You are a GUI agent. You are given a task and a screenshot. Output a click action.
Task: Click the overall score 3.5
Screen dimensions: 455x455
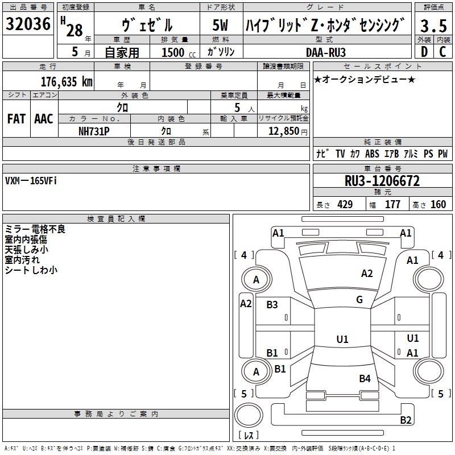point(433,26)
